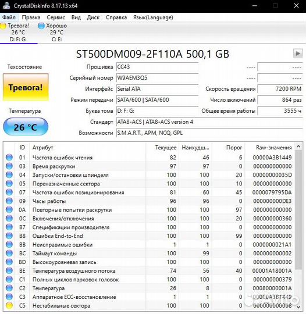
Task: Click the Наихудш... column header
Action: coord(195,148)
